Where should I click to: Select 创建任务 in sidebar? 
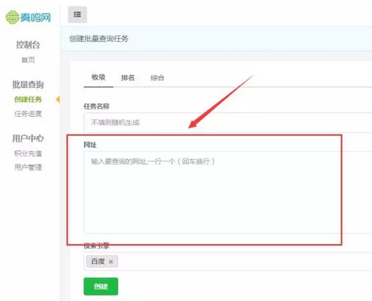28,99
